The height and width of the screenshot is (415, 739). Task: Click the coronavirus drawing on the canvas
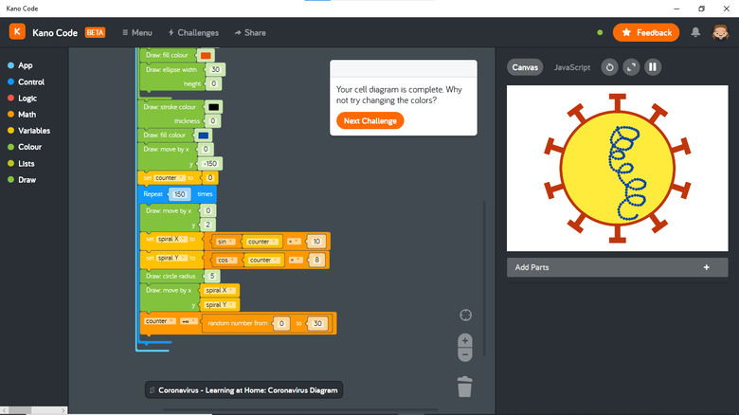tap(618, 168)
